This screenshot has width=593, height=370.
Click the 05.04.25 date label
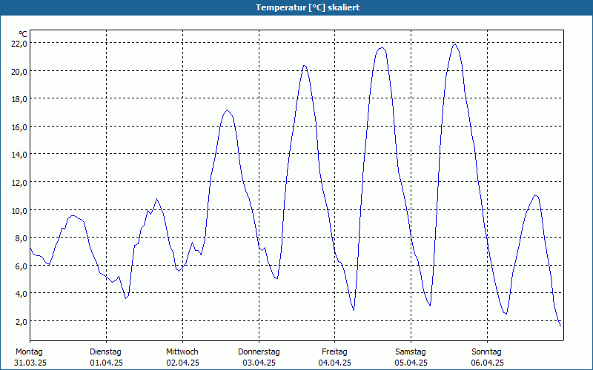pos(411,363)
